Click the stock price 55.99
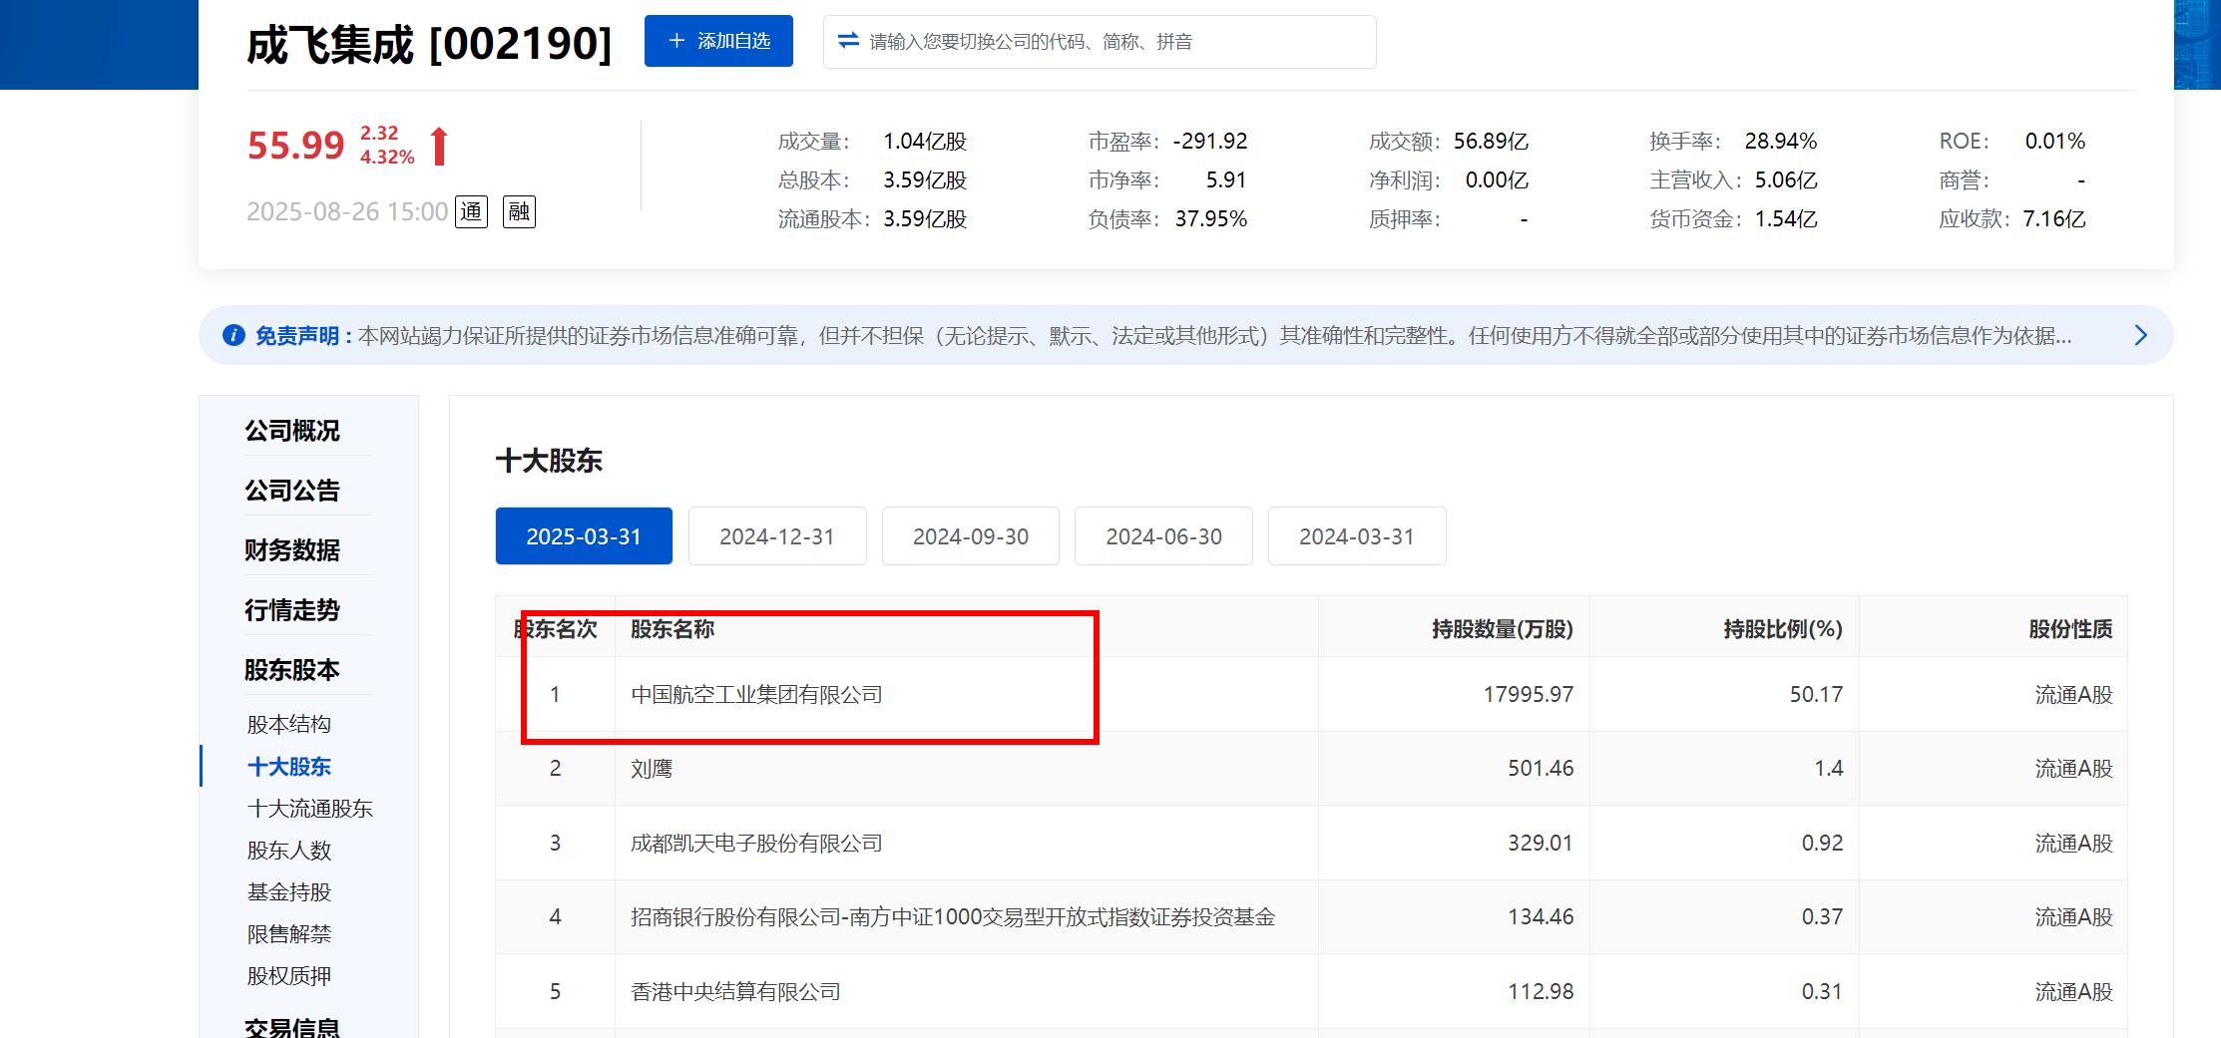2221x1038 pixels. (295, 146)
